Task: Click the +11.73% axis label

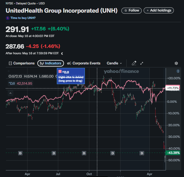Action: pos(173,88)
